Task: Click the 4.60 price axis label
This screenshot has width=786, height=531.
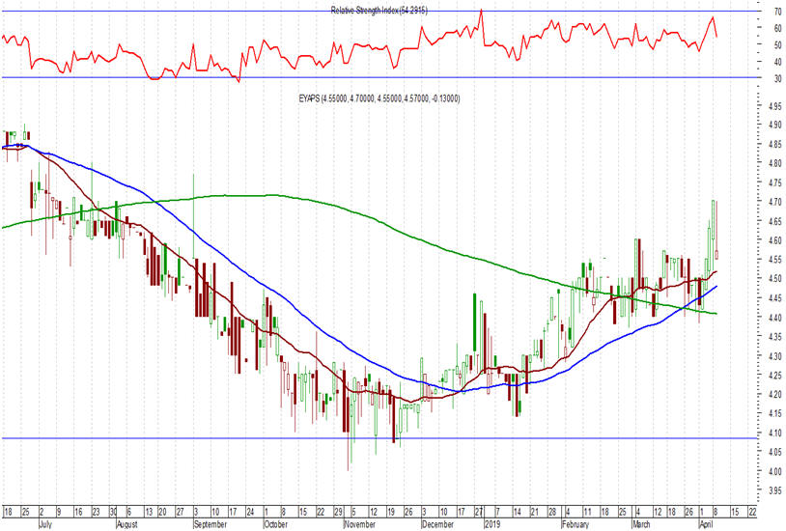Action: tap(774, 240)
